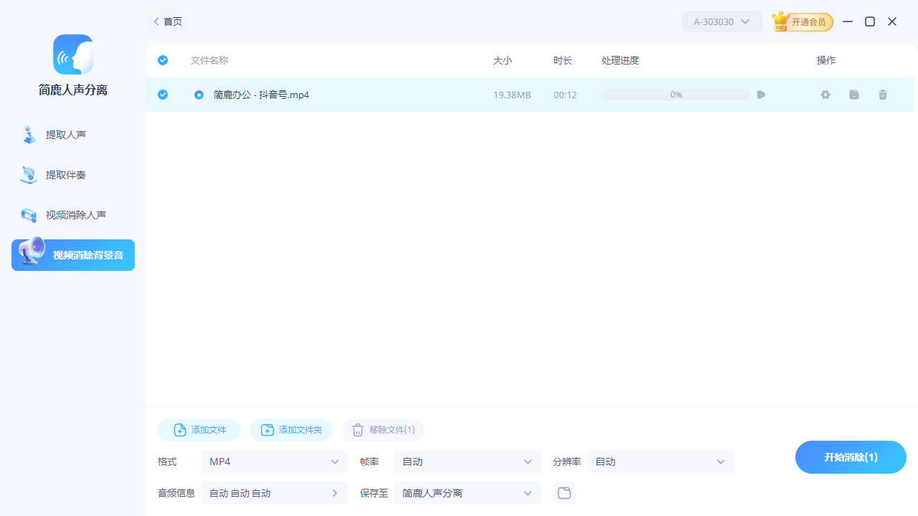
Task: Open the 分辨率 dropdown
Action: pyautogui.click(x=660, y=462)
